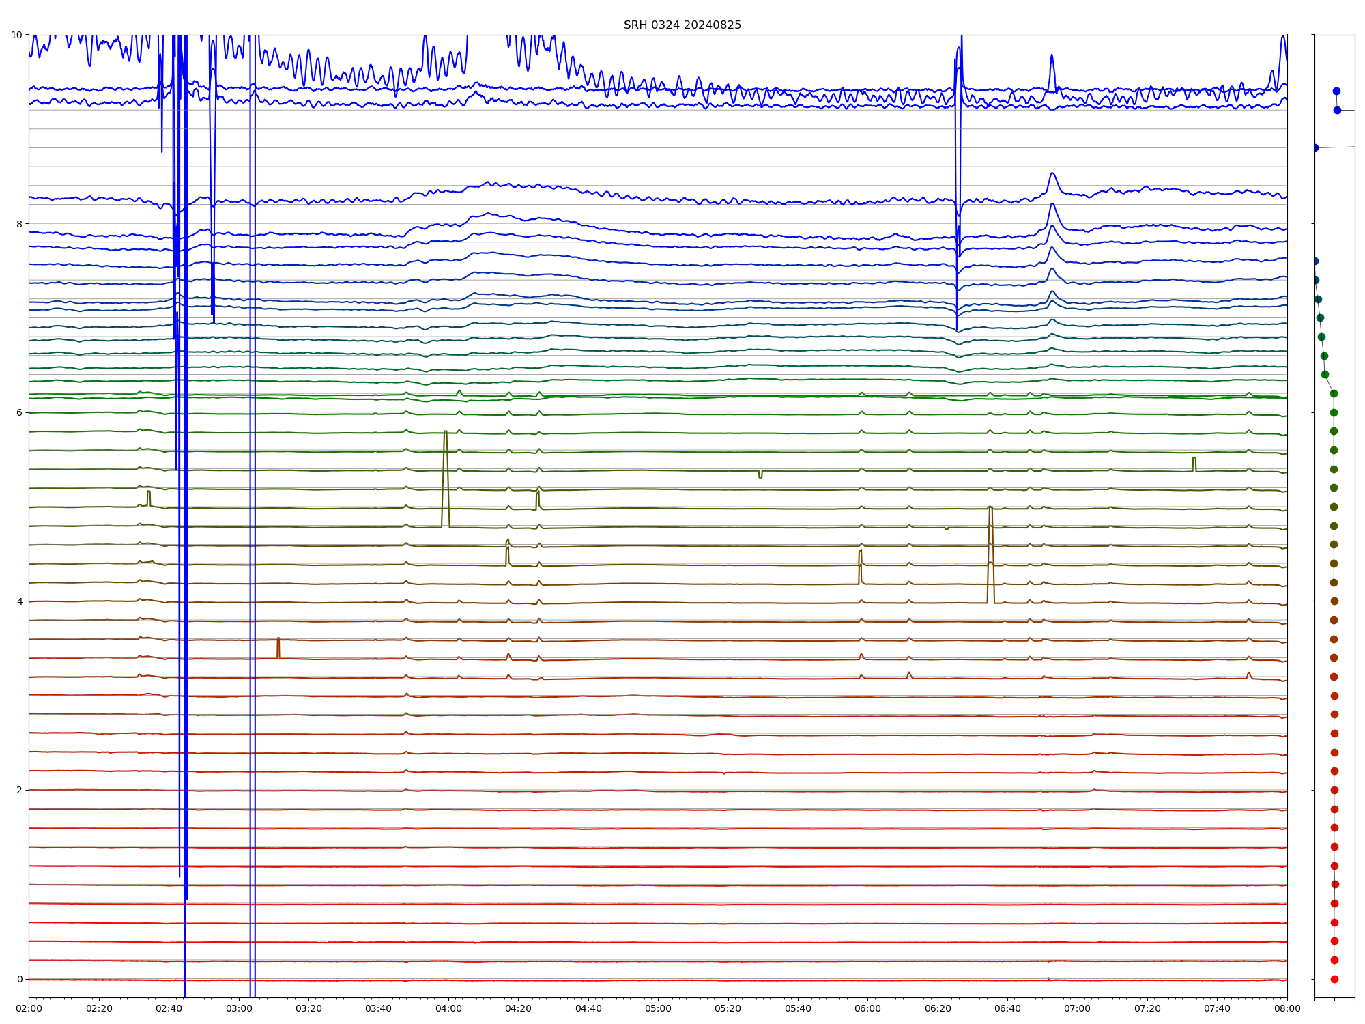Click the y-axis label 4
The height and width of the screenshot is (1024, 1365).
pyautogui.click(x=19, y=601)
